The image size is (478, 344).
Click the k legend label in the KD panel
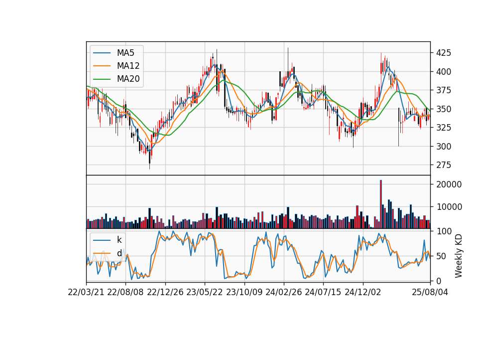click(119, 240)
